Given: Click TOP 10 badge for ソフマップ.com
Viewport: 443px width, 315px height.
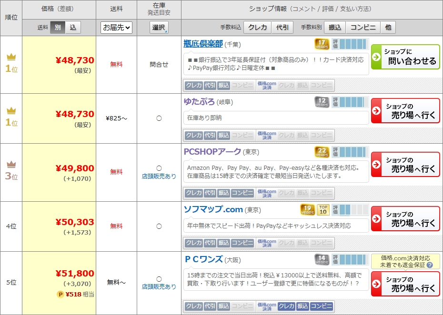Looking at the screenshot, I should click(323, 210).
